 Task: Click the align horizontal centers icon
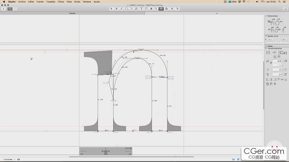271,79
